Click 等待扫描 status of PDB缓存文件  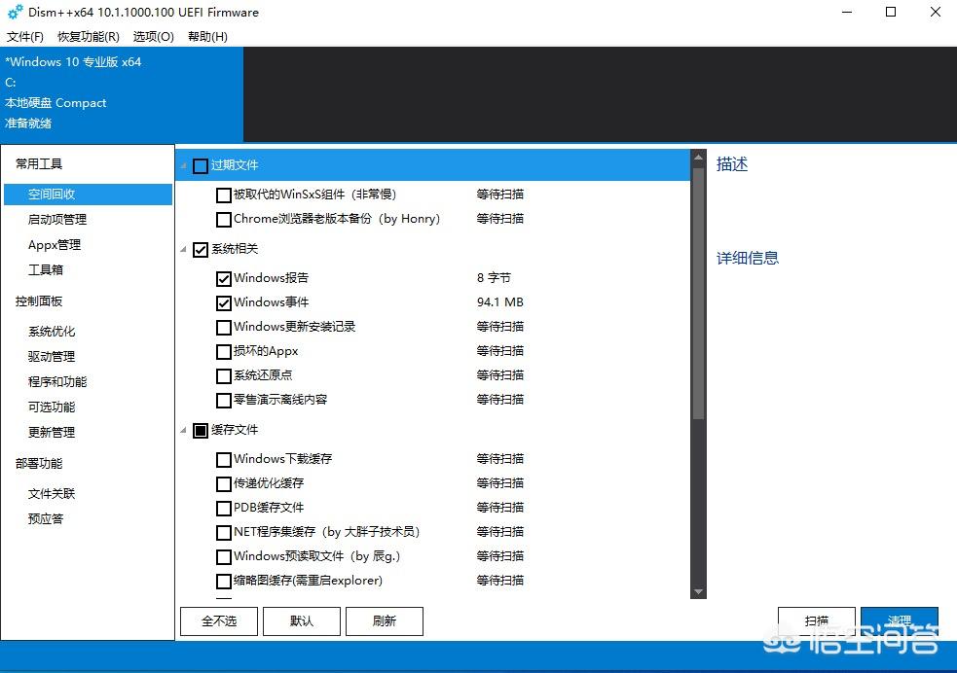[499, 508]
